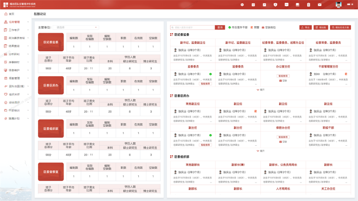Expand the 工作考评 sidebar menu
The width and height of the screenshot is (358, 201).
point(16,30)
